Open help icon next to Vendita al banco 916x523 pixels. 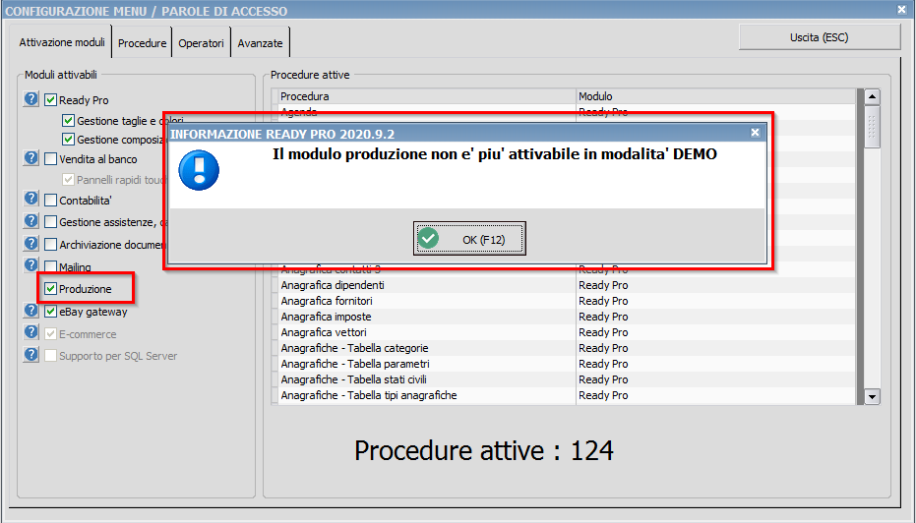tap(31, 158)
